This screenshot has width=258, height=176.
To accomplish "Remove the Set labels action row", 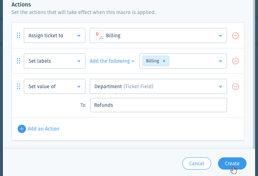I will (235, 61).
